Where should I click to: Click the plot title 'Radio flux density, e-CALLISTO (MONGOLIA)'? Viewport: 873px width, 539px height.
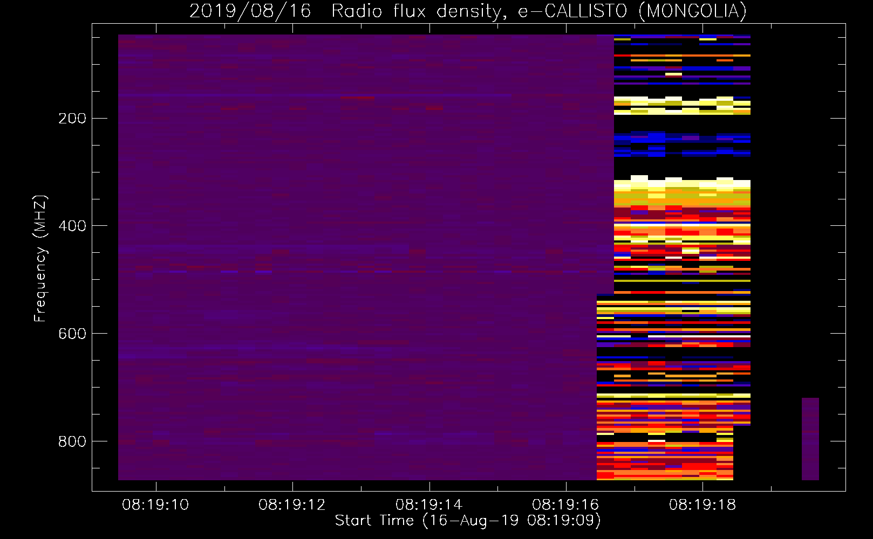coord(539,11)
